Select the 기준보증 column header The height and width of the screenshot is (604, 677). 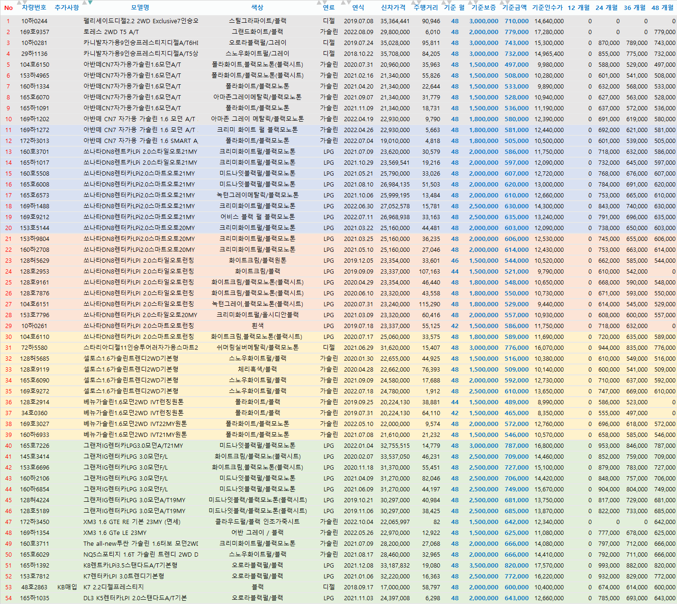484,8
